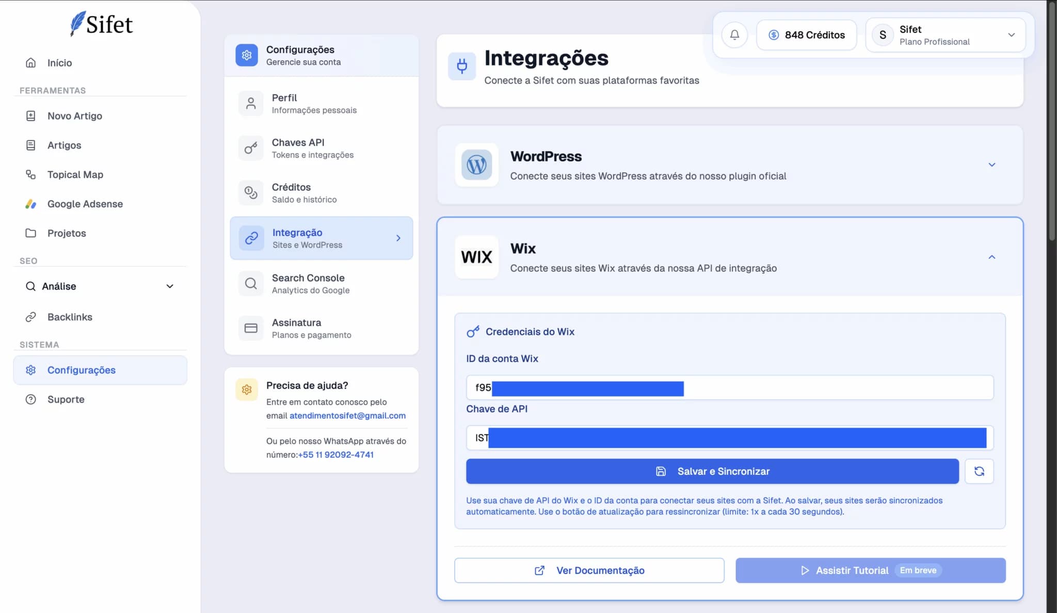Click the Wix logo icon
The image size is (1057, 613).
(x=476, y=257)
